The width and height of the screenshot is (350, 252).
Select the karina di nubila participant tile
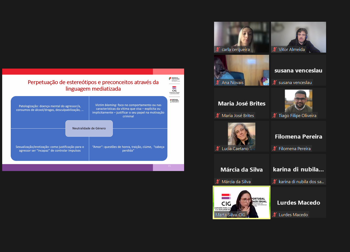pos(298,169)
